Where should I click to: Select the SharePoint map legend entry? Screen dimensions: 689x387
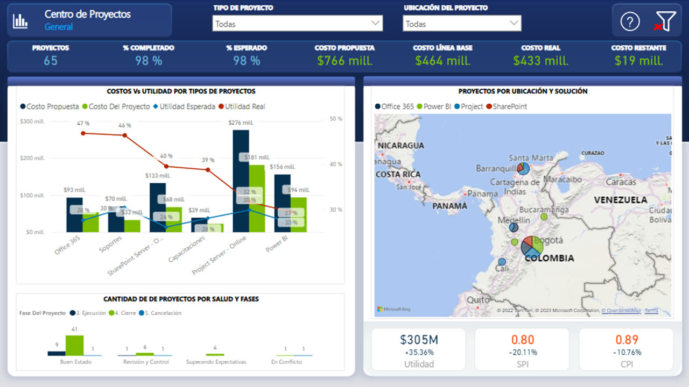click(x=507, y=106)
